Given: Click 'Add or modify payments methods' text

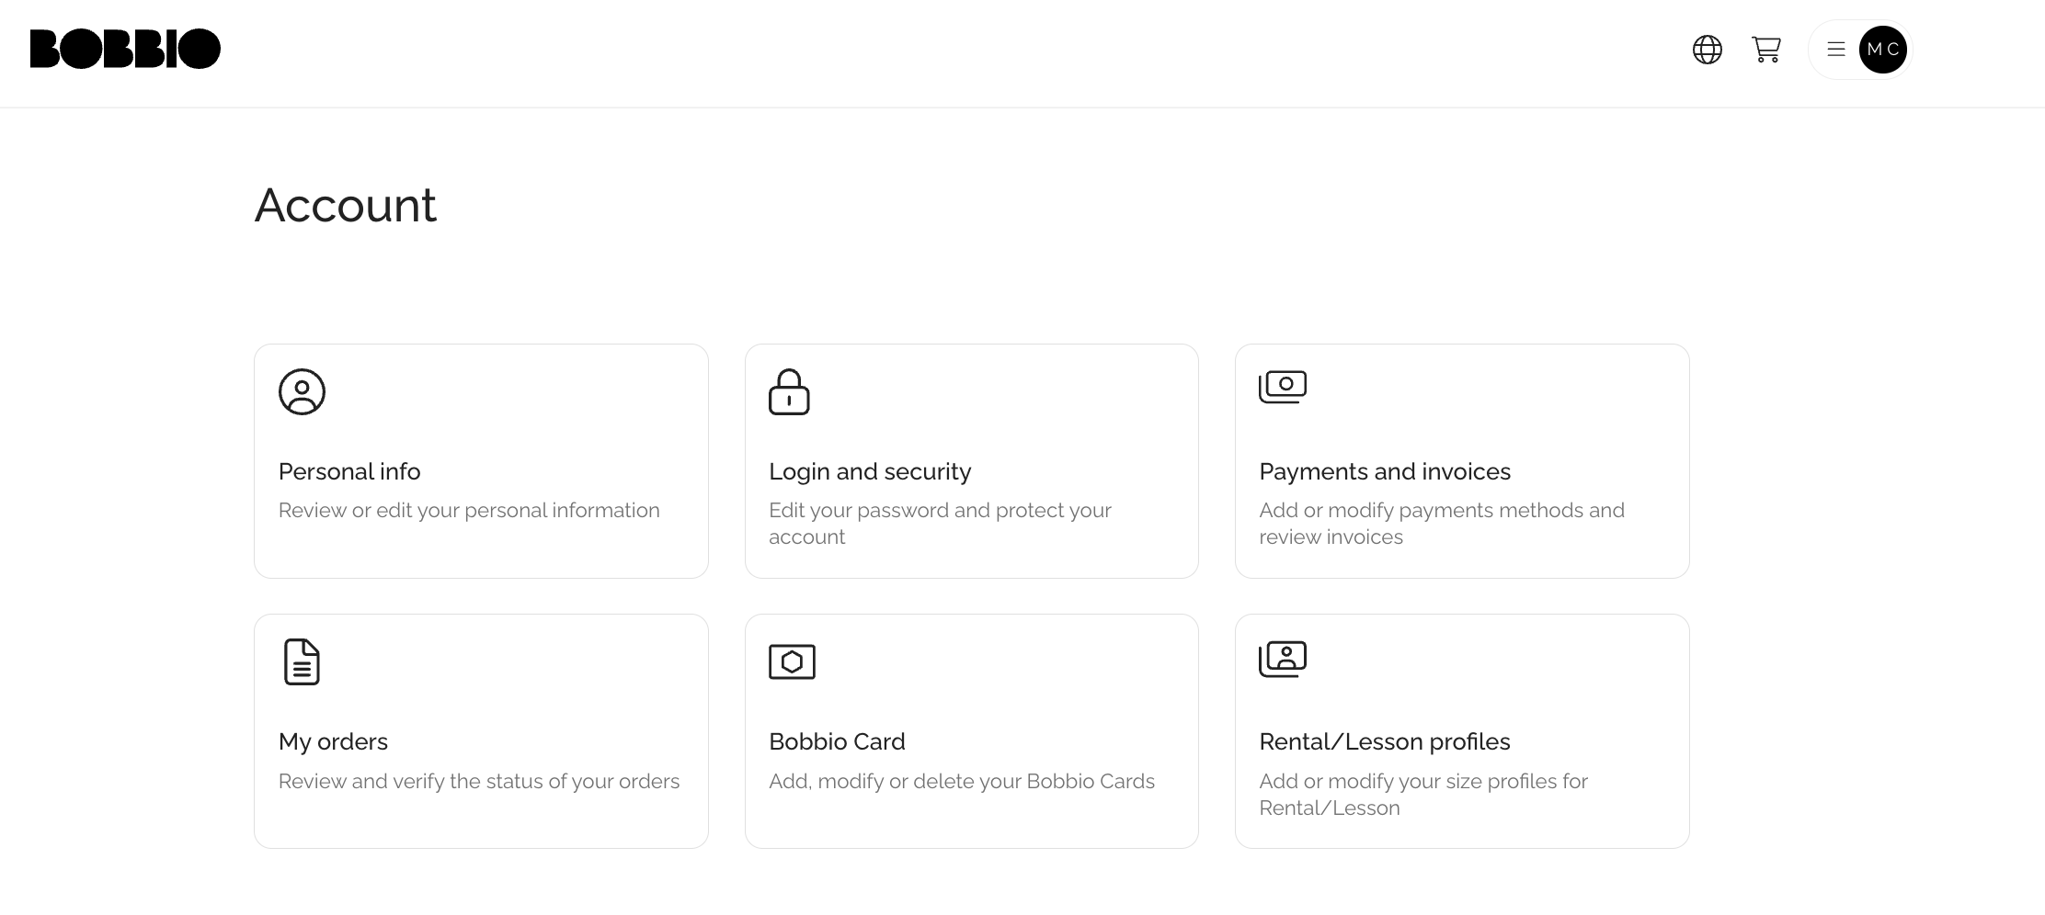Looking at the screenshot, I should (1441, 511).
